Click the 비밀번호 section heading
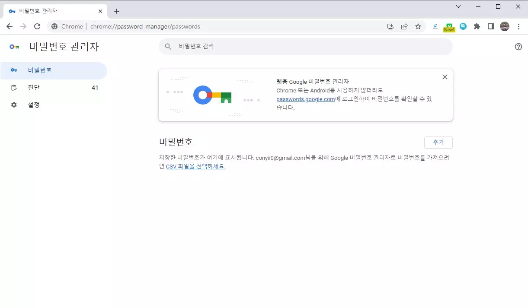 [176, 142]
